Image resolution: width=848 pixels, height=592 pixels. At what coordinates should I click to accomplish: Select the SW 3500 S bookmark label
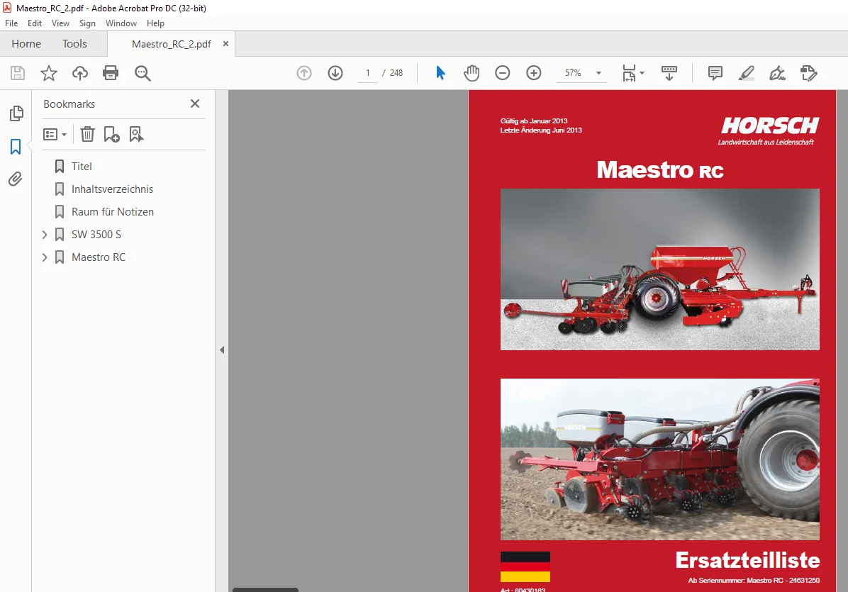(96, 235)
